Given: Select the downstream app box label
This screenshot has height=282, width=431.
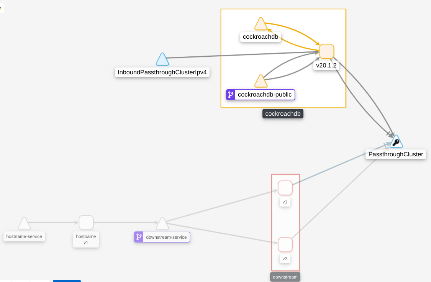Looking at the screenshot, I should click(x=285, y=277).
